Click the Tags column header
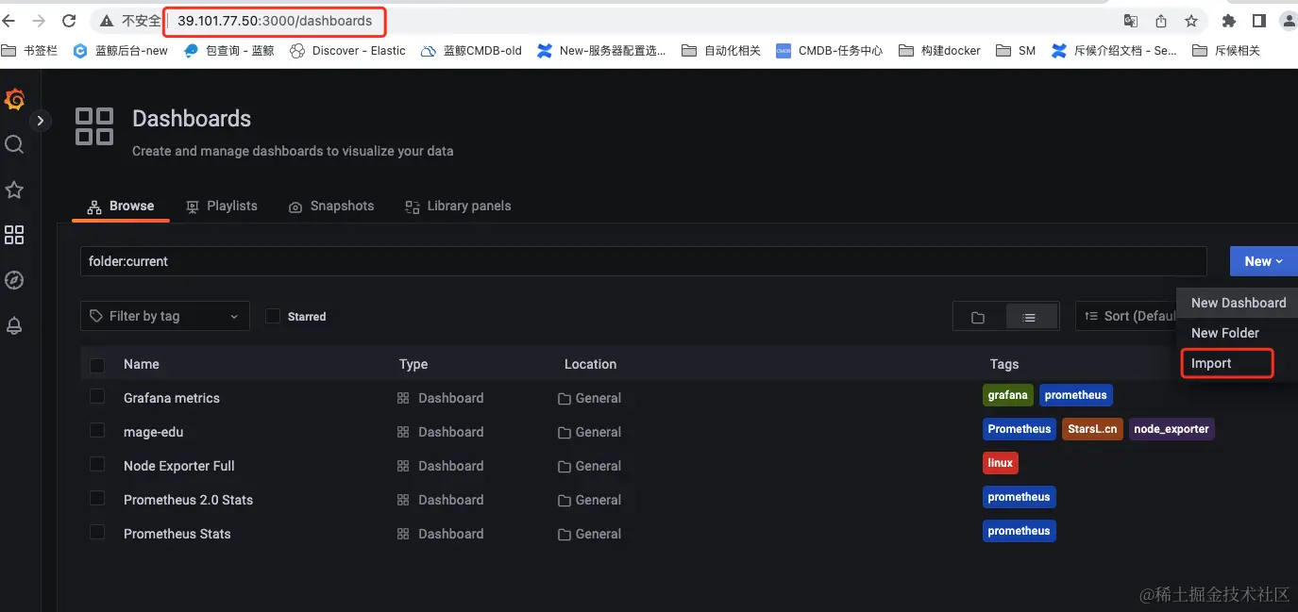This screenshot has height=612, width=1298. pos(1004,364)
